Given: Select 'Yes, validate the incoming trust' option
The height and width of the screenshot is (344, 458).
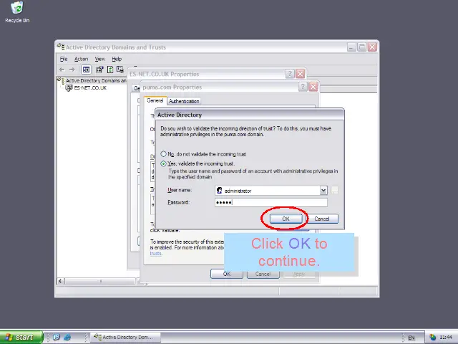Looking at the screenshot, I should click(164, 163).
